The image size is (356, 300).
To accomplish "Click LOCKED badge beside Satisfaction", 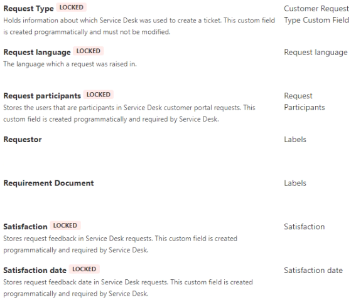I will [x=65, y=225].
